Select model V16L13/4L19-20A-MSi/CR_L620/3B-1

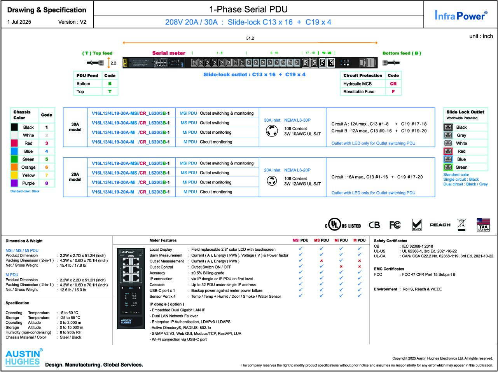pyautogui.click(x=131, y=163)
